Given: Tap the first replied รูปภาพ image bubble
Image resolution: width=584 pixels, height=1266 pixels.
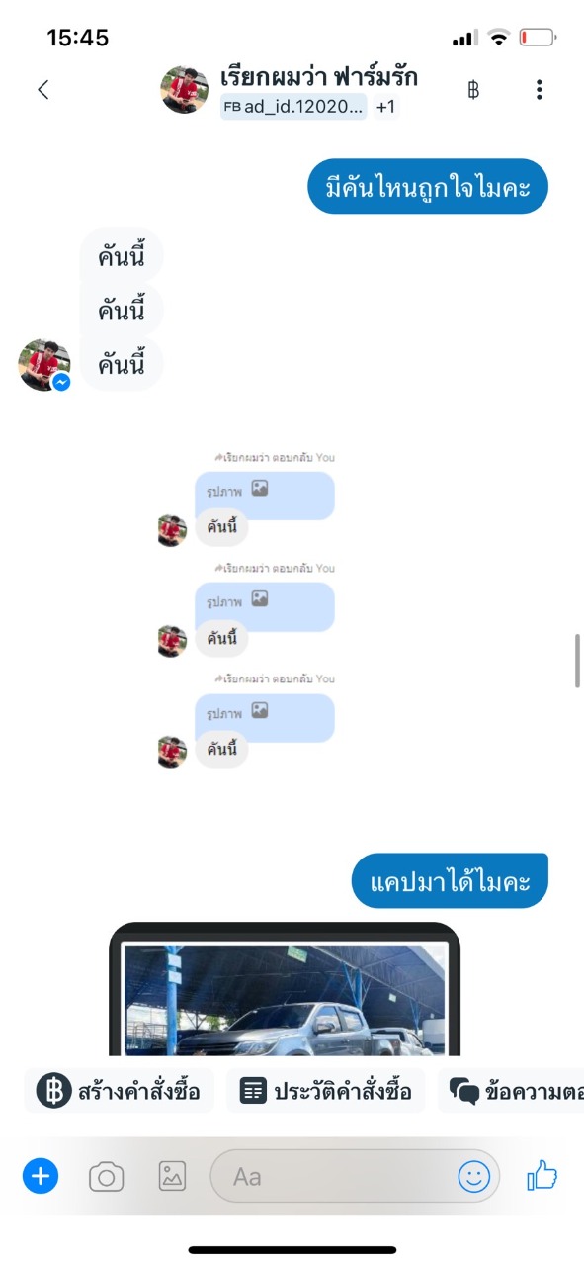Looking at the screenshot, I should (265, 496).
